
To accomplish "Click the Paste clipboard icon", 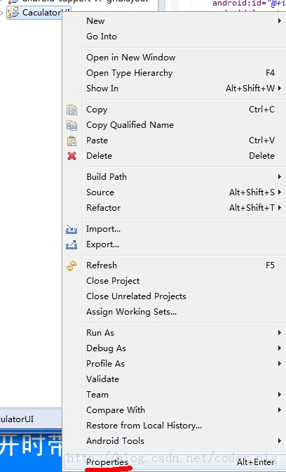I will [x=71, y=140].
